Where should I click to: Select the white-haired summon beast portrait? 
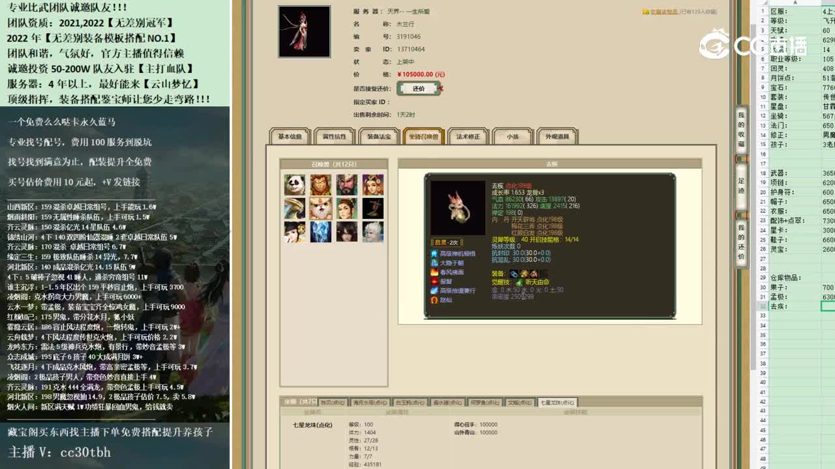373,232
